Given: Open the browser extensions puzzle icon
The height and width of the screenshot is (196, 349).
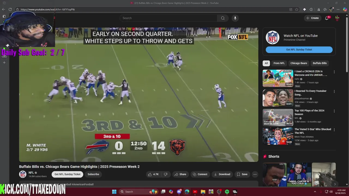Looking at the screenshot, I should pyautogui.click(x=311, y=9).
